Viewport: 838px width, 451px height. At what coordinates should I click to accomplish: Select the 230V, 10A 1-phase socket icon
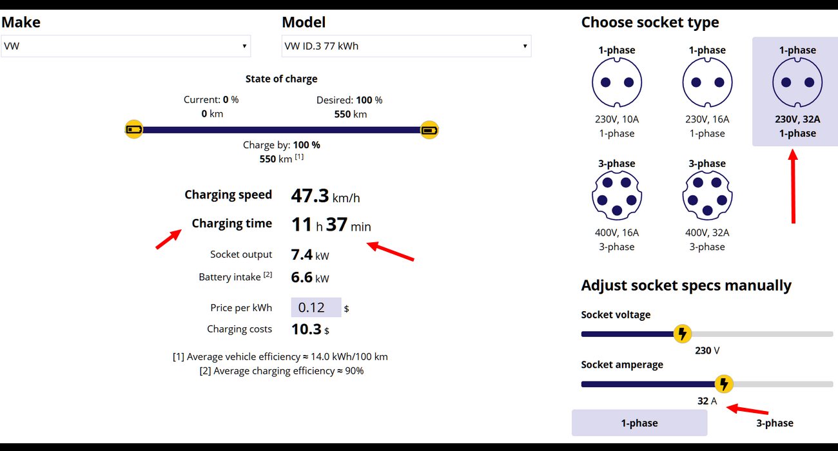[x=616, y=82]
